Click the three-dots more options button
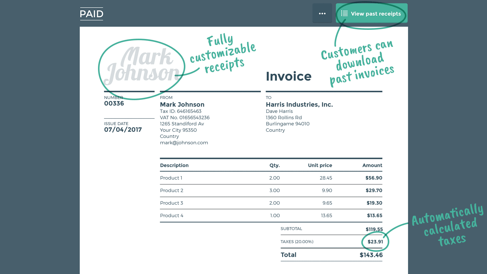 (322, 13)
